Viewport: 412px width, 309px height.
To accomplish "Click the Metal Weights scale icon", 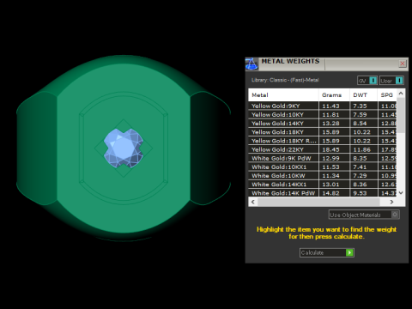I will tap(251, 64).
